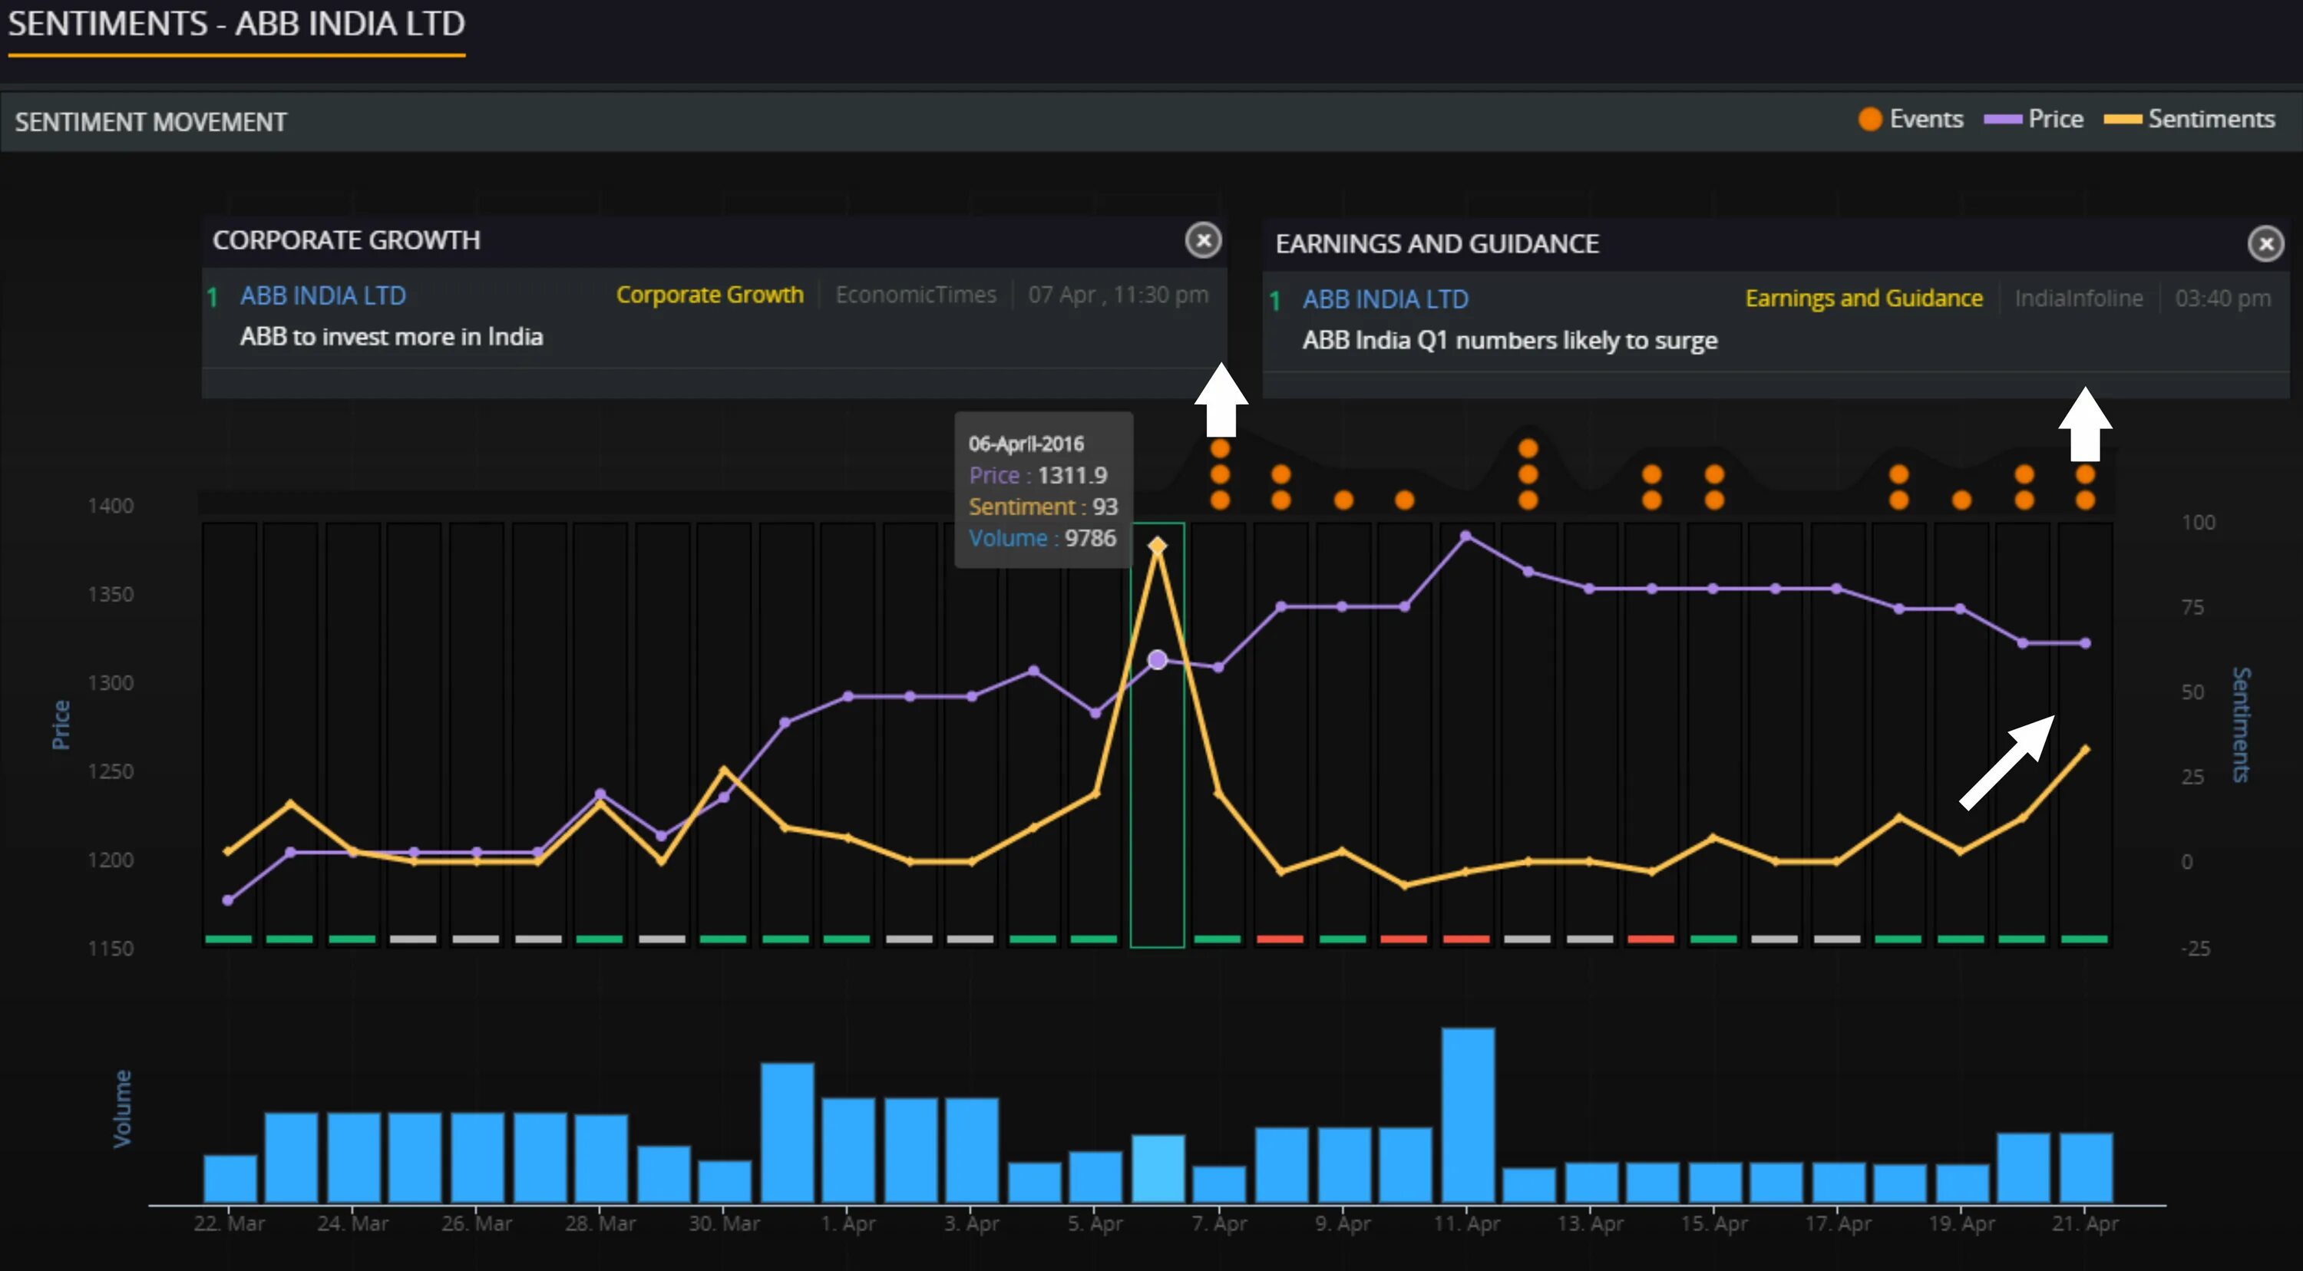Click the volume bar for 22 Mar
This screenshot has width=2303, height=1271.
pyautogui.click(x=230, y=1179)
